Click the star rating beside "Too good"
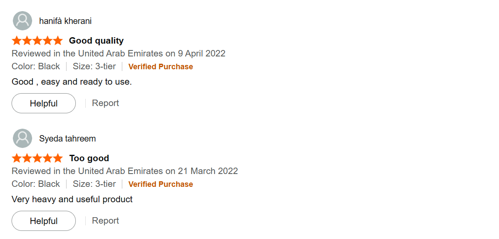 click(37, 158)
